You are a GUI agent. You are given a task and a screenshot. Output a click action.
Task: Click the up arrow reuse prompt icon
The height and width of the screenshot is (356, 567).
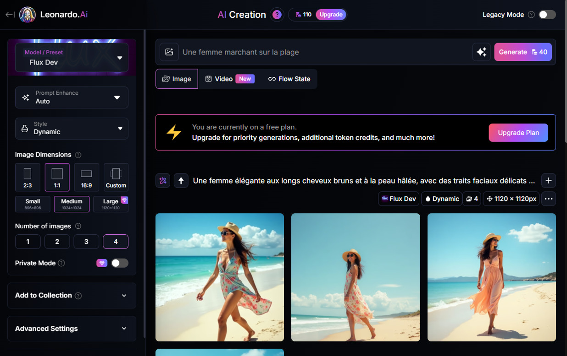[181, 181]
